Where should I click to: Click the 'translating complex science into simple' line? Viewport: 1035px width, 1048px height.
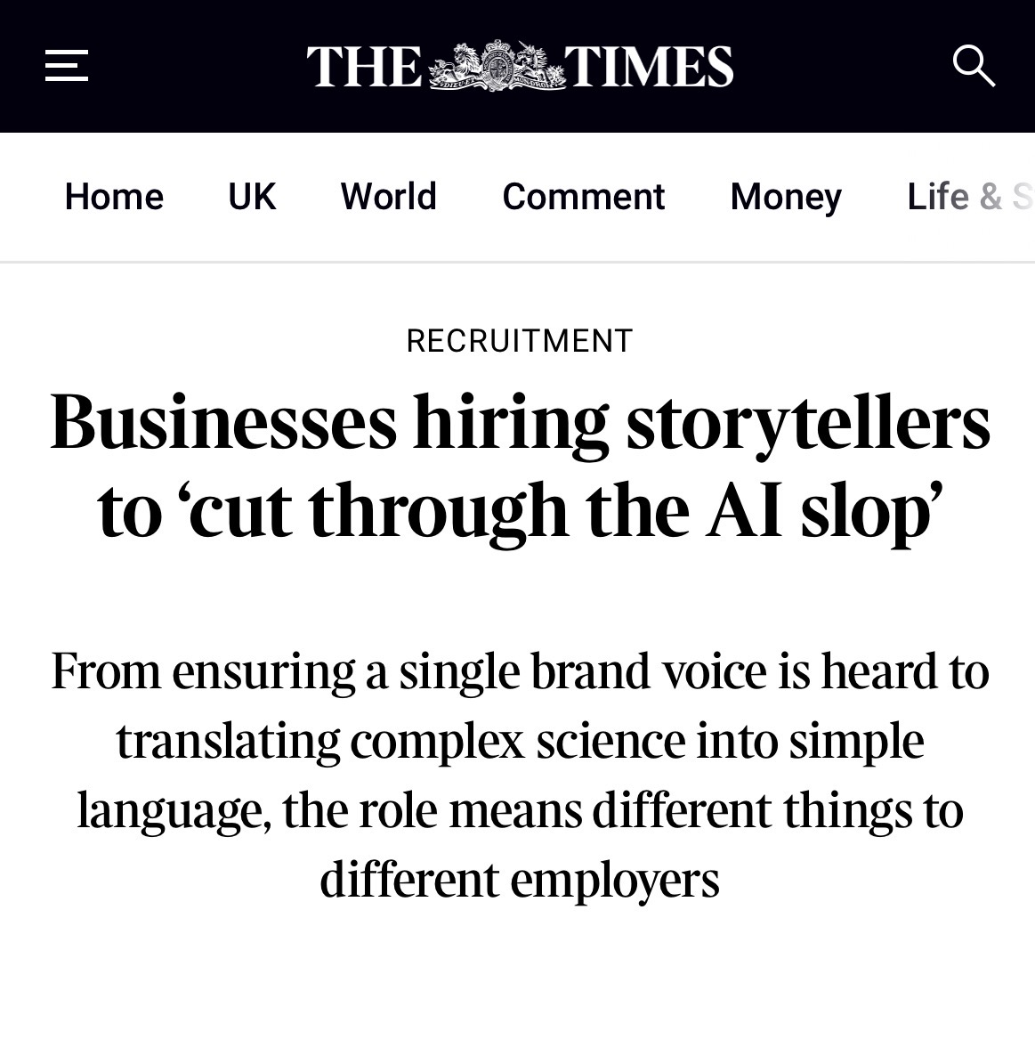[x=520, y=741]
